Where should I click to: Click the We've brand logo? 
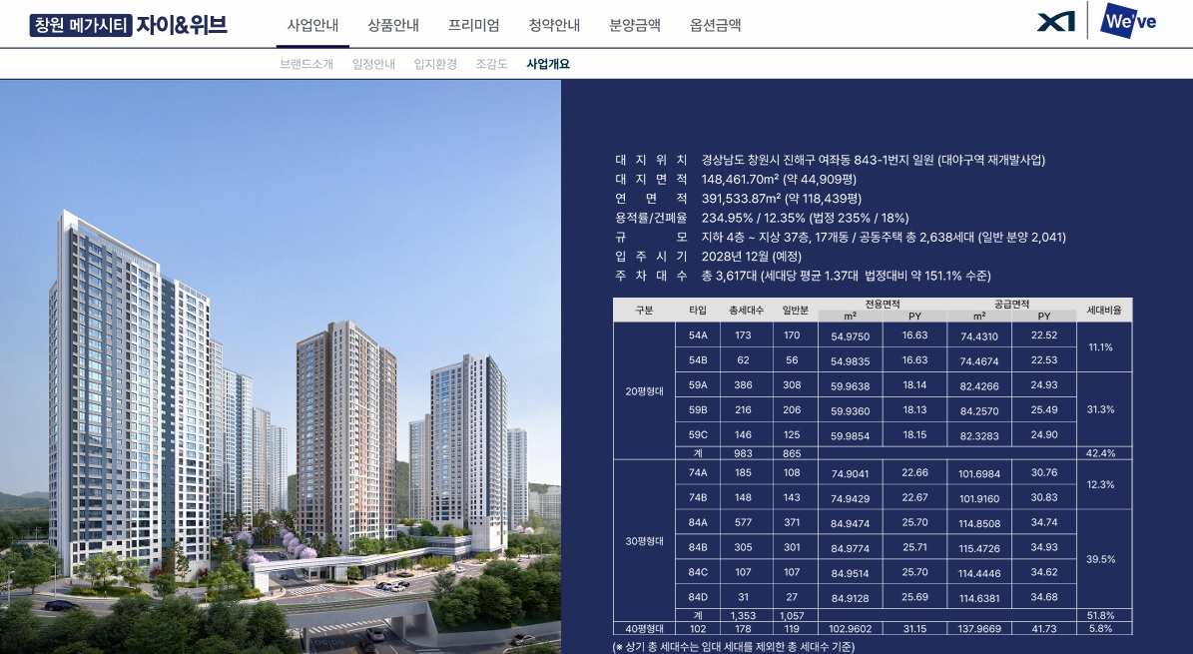pyautogui.click(x=1129, y=21)
